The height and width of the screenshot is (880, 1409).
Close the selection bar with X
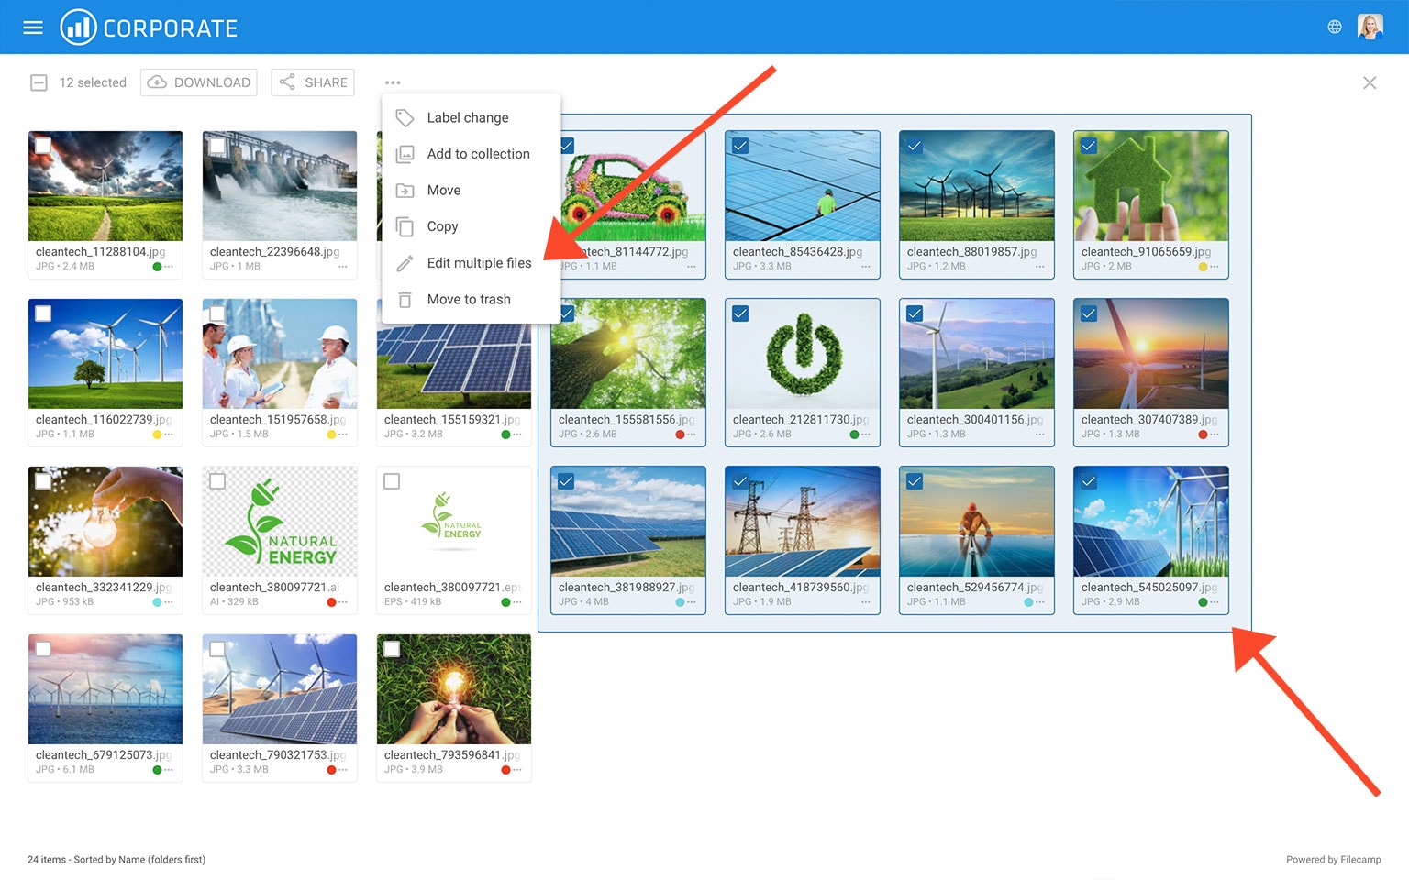(1370, 83)
